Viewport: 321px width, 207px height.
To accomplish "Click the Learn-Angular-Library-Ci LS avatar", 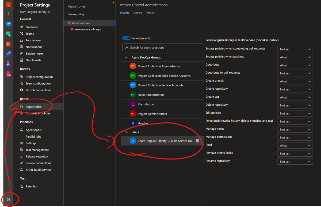I will (133, 141).
